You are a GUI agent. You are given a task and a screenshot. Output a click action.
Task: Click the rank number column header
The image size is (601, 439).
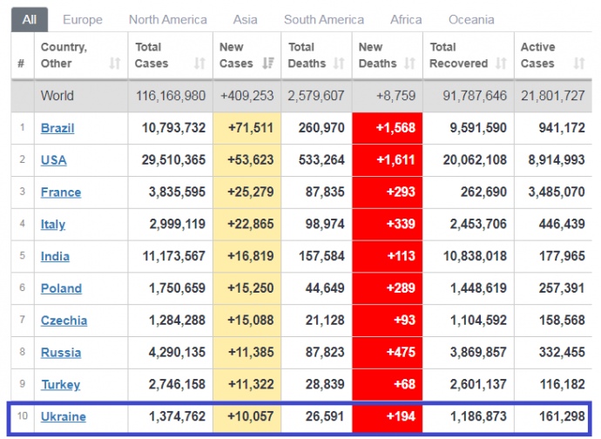tap(22, 64)
